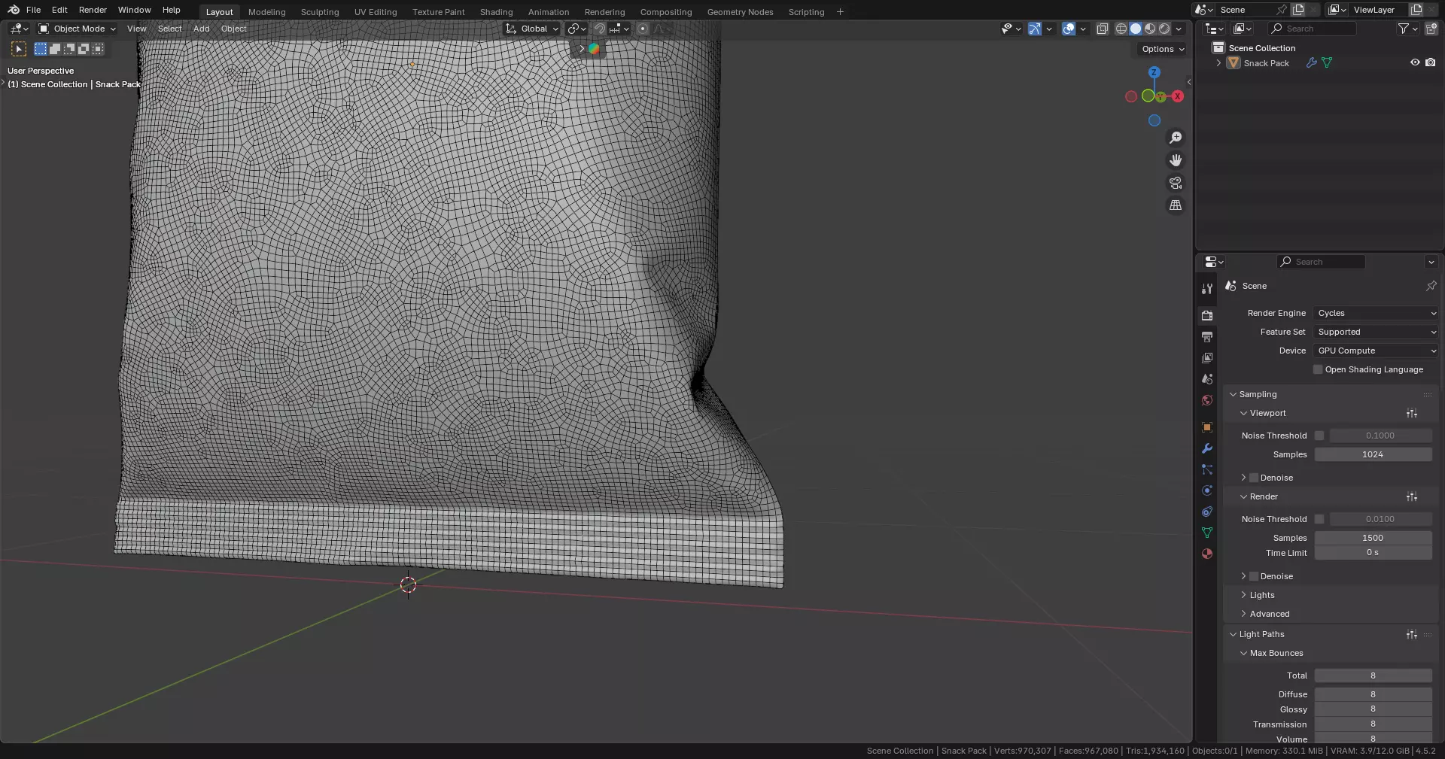Open the Object Data mesh properties tab

click(1207, 533)
